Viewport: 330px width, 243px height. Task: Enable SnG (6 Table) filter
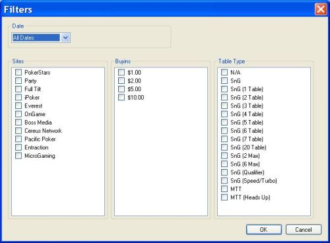[x=224, y=131]
